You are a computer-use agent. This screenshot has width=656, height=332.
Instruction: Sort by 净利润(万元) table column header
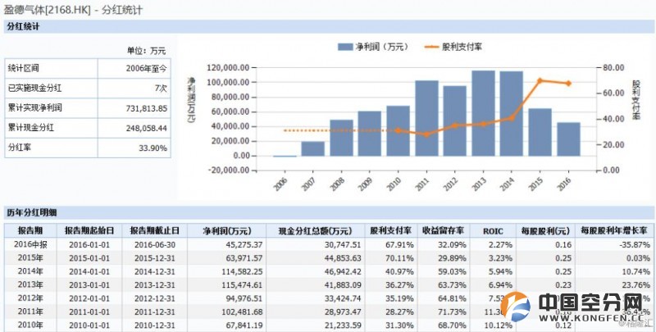(227, 231)
